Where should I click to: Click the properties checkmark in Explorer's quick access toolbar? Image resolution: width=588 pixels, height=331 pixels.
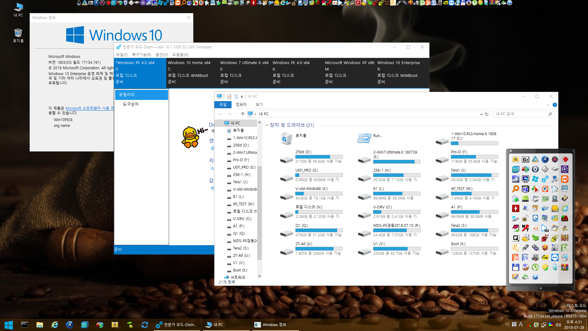229,97
